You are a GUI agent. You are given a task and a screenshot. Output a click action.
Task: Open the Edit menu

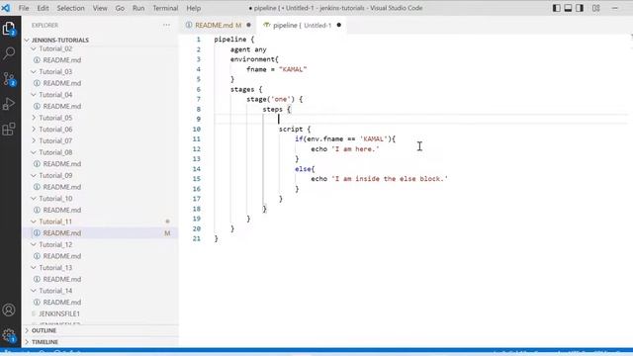pyautogui.click(x=43, y=8)
